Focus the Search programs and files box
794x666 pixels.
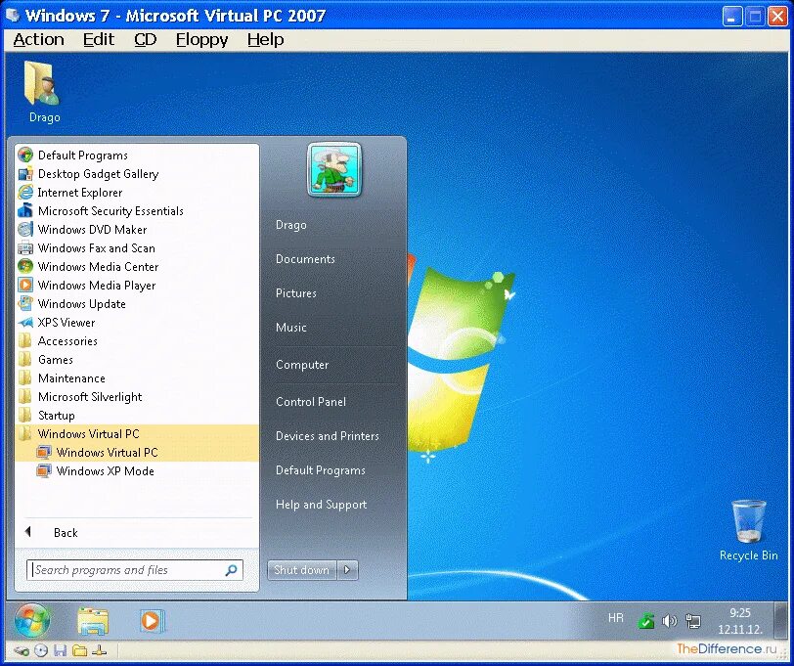pos(135,570)
